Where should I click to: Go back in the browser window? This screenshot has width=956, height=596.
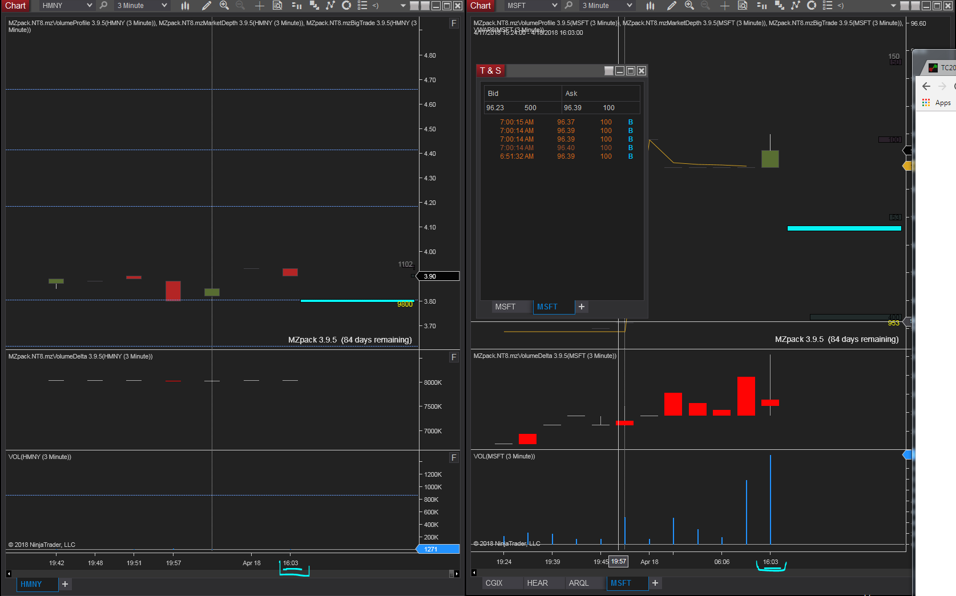pyautogui.click(x=926, y=86)
